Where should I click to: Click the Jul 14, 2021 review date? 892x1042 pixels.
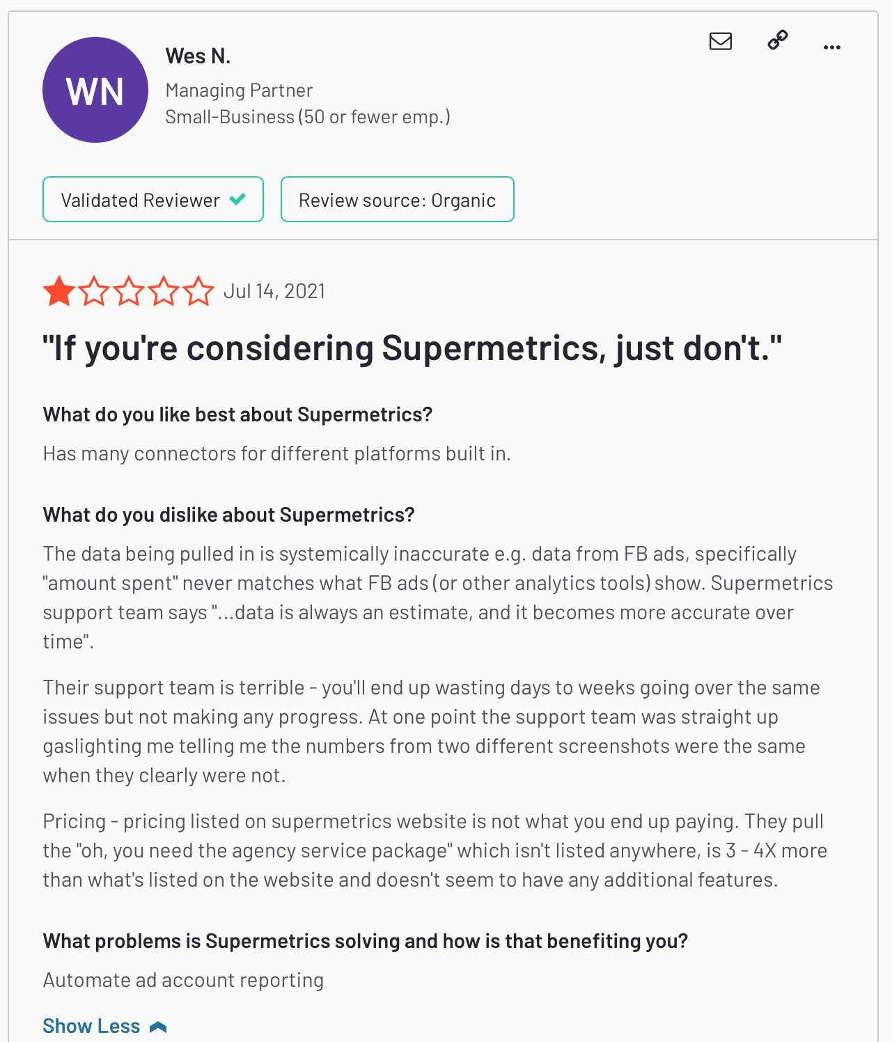point(274,291)
